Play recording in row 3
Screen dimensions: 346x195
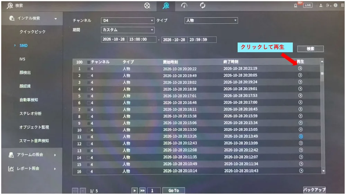[300, 82]
